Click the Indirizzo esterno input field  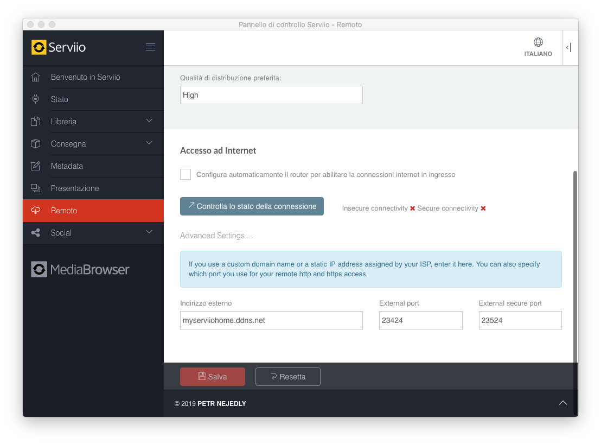pyautogui.click(x=271, y=320)
